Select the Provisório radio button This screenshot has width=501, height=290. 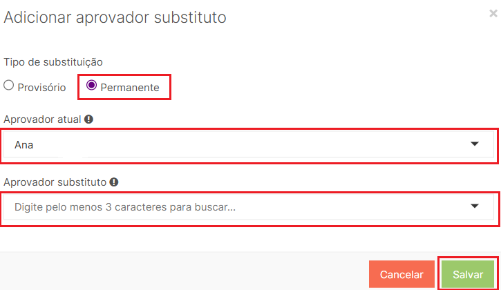point(9,86)
